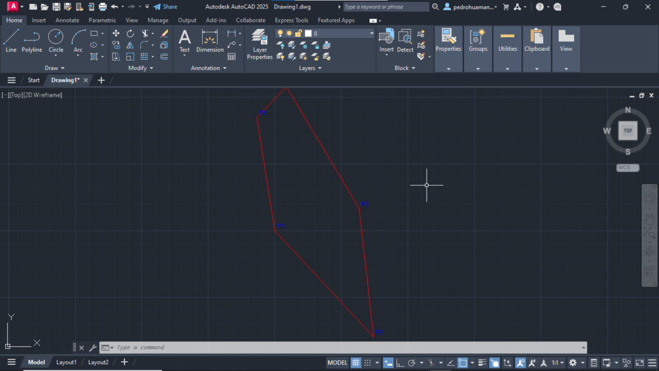
Task: Switch to the Annotate ribbon tab
Action: point(67,20)
